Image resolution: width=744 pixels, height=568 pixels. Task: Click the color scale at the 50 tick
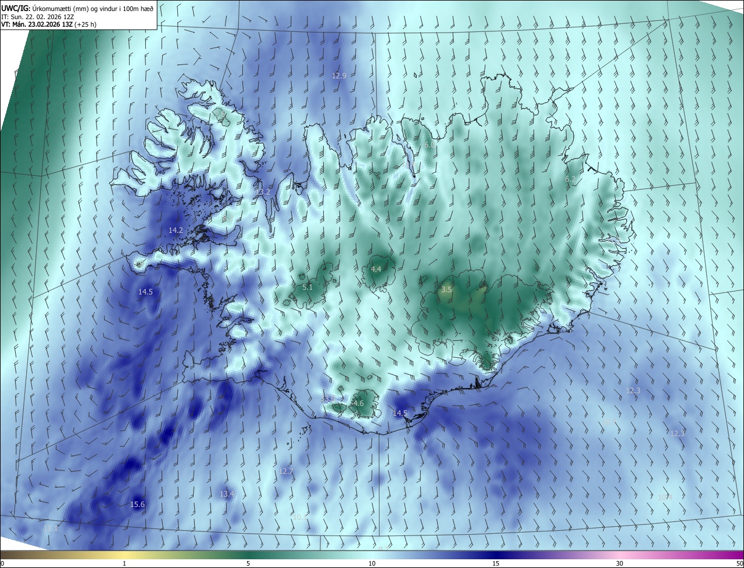click(739, 564)
